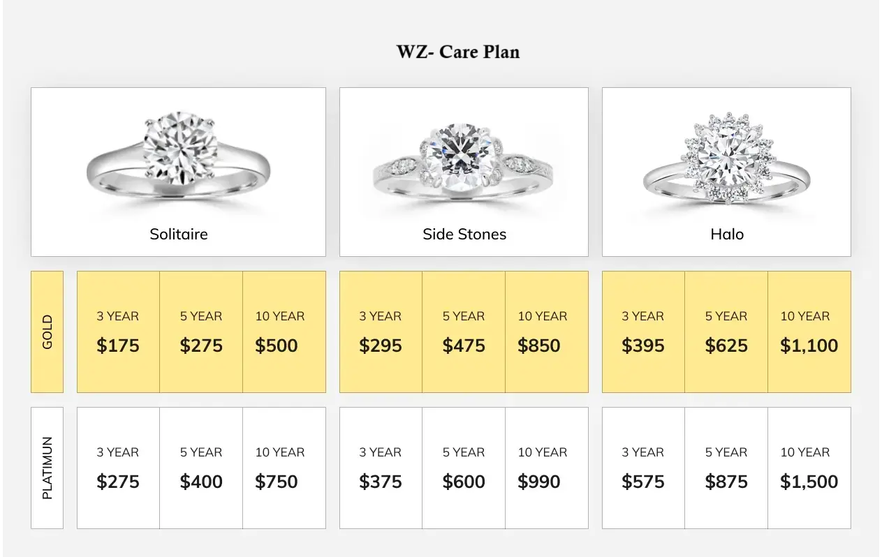
Task: Click the Halo ring image
Action: (x=727, y=158)
